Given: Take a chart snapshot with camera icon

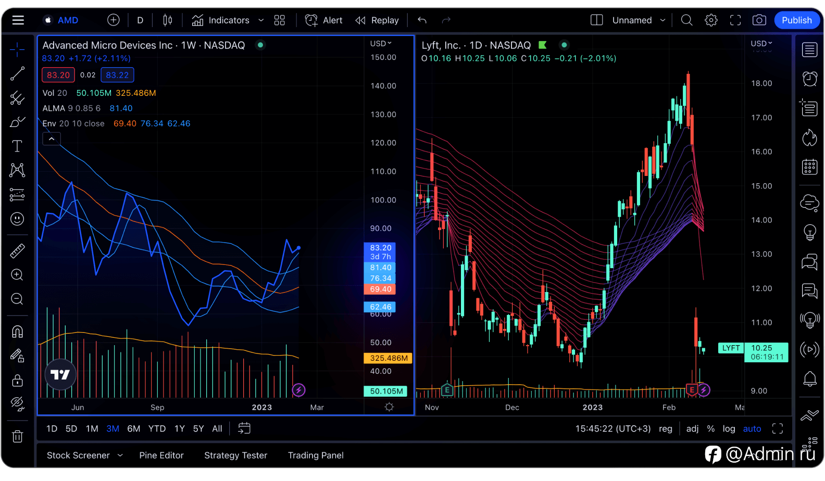Looking at the screenshot, I should click(x=759, y=20).
